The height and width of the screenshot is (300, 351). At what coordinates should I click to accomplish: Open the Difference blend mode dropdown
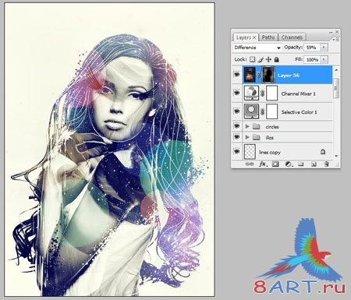(257, 48)
